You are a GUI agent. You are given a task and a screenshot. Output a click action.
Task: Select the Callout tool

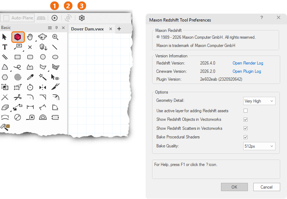pos(18,47)
